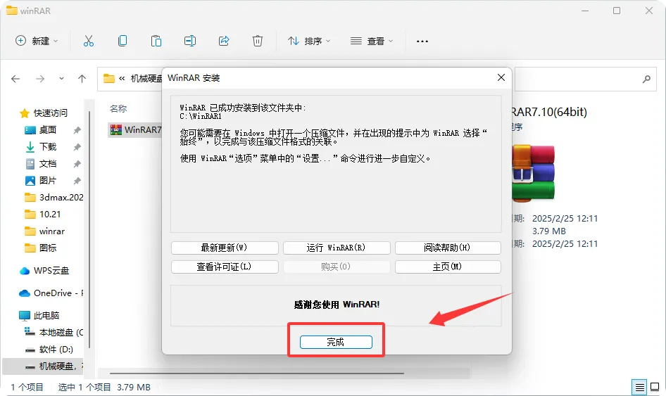This screenshot has width=666, height=396.
Task: Maximize the winRAR Explorer window
Action: tap(617, 11)
